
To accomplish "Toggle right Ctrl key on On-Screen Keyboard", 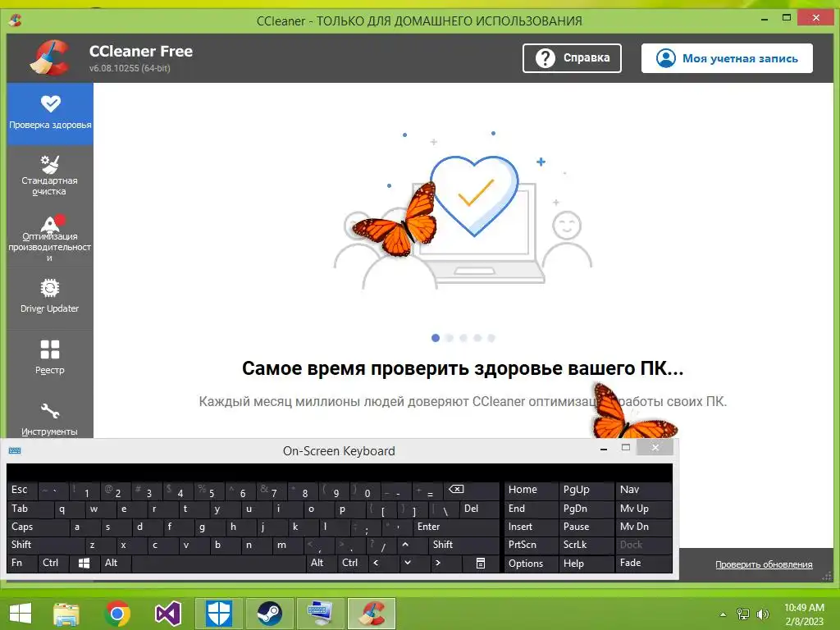I will tap(352, 563).
